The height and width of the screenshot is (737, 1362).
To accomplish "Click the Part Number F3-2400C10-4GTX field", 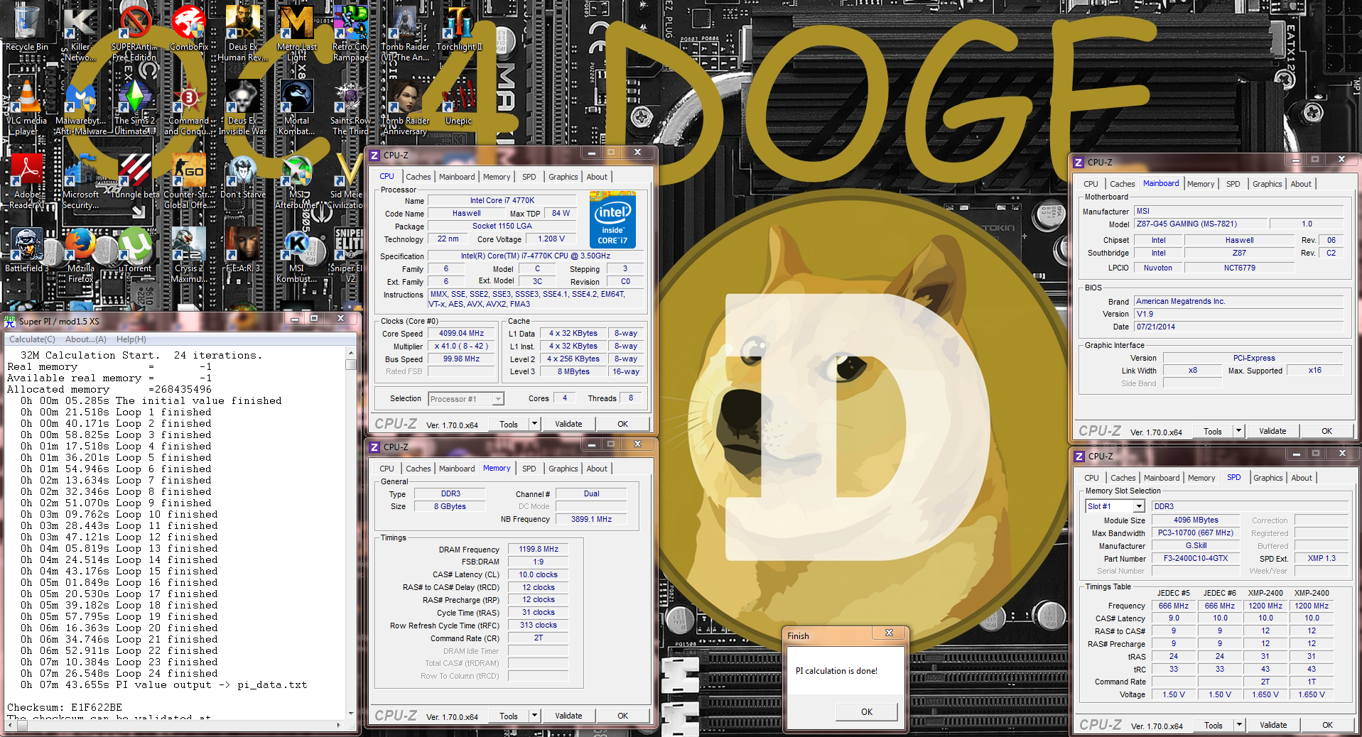I will click(1196, 558).
